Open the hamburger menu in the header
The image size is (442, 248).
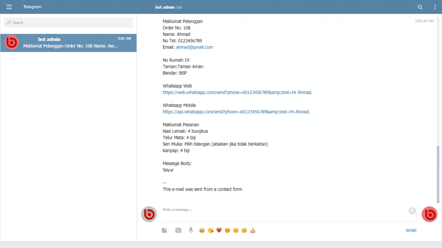pyautogui.click(x=9, y=7)
